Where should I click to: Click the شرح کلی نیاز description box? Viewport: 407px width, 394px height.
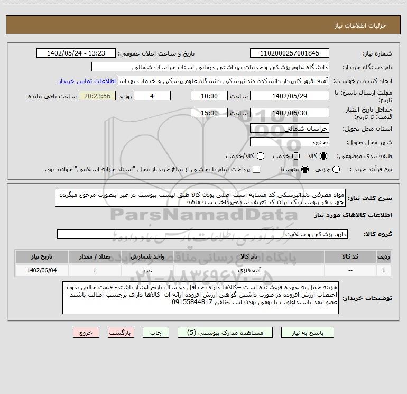(200, 198)
